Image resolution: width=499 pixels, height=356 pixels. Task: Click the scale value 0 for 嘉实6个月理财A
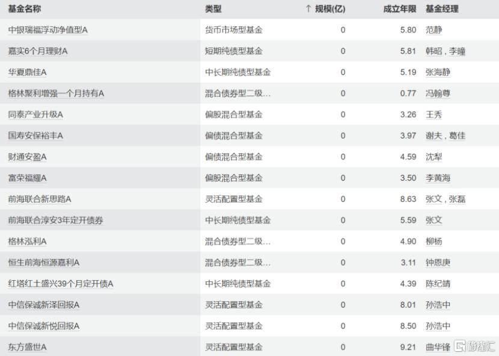tap(343, 51)
